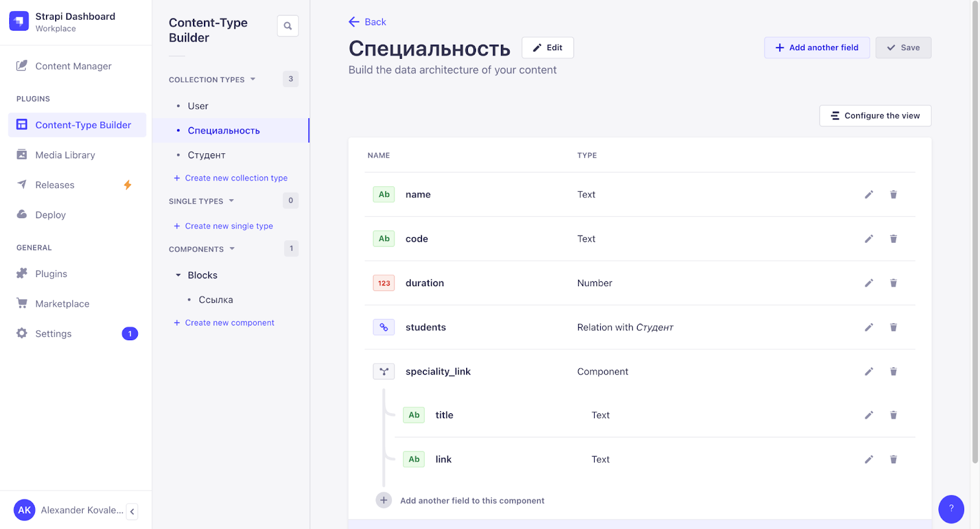Open the Content Manager section
980x529 pixels.
pyautogui.click(x=73, y=66)
